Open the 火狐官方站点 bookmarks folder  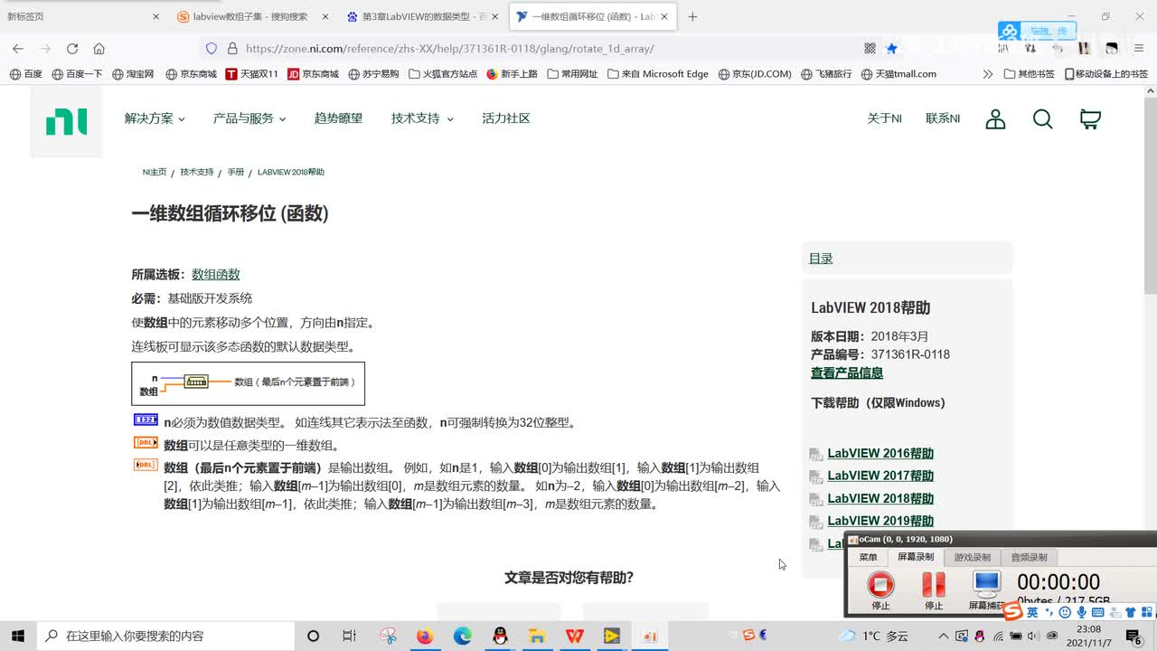click(443, 74)
